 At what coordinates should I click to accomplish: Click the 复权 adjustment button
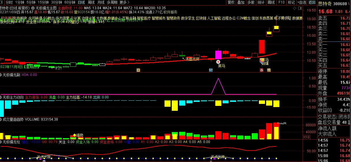pyautogui.click(x=231, y=2)
